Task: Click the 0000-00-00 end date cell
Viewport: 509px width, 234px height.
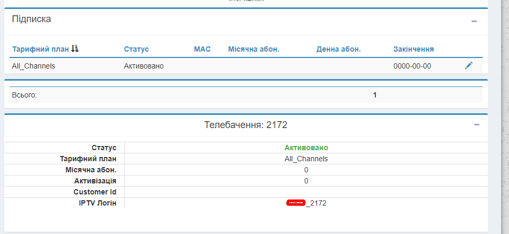Action: [x=412, y=66]
